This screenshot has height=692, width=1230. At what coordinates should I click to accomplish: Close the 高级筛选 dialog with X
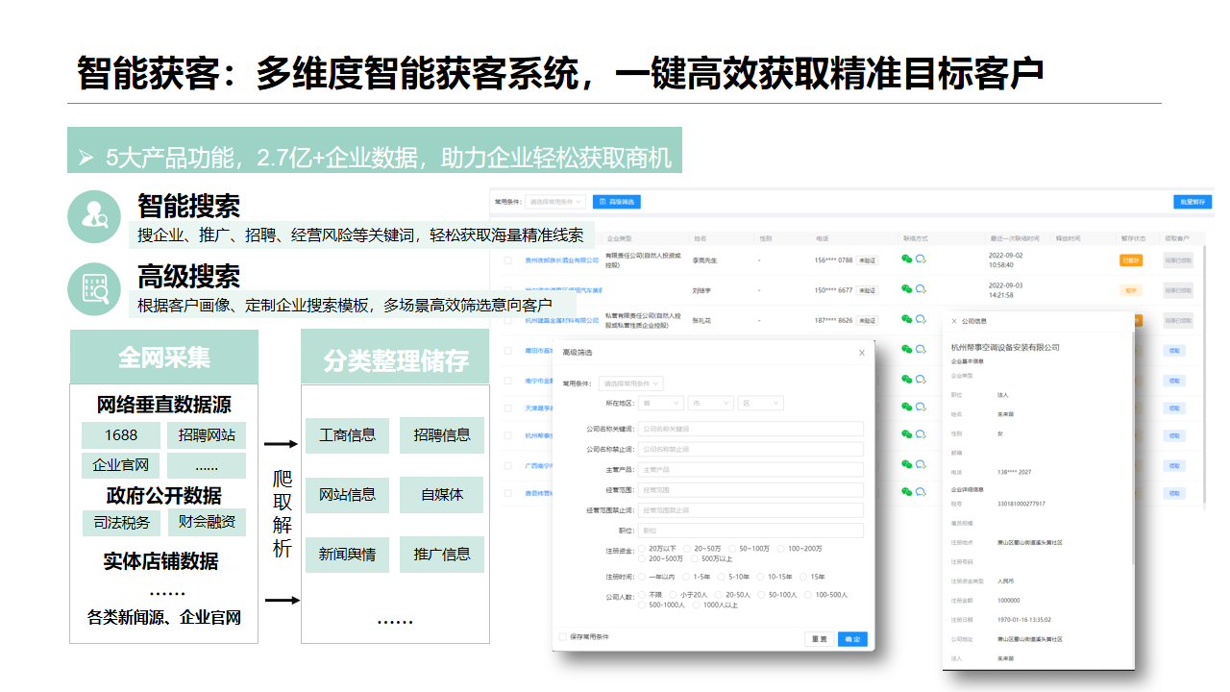coord(862,353)
